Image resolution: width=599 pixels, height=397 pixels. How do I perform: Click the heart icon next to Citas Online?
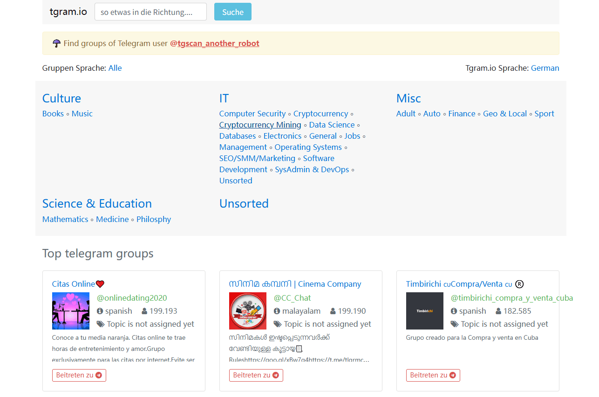[x=100, y=284]
